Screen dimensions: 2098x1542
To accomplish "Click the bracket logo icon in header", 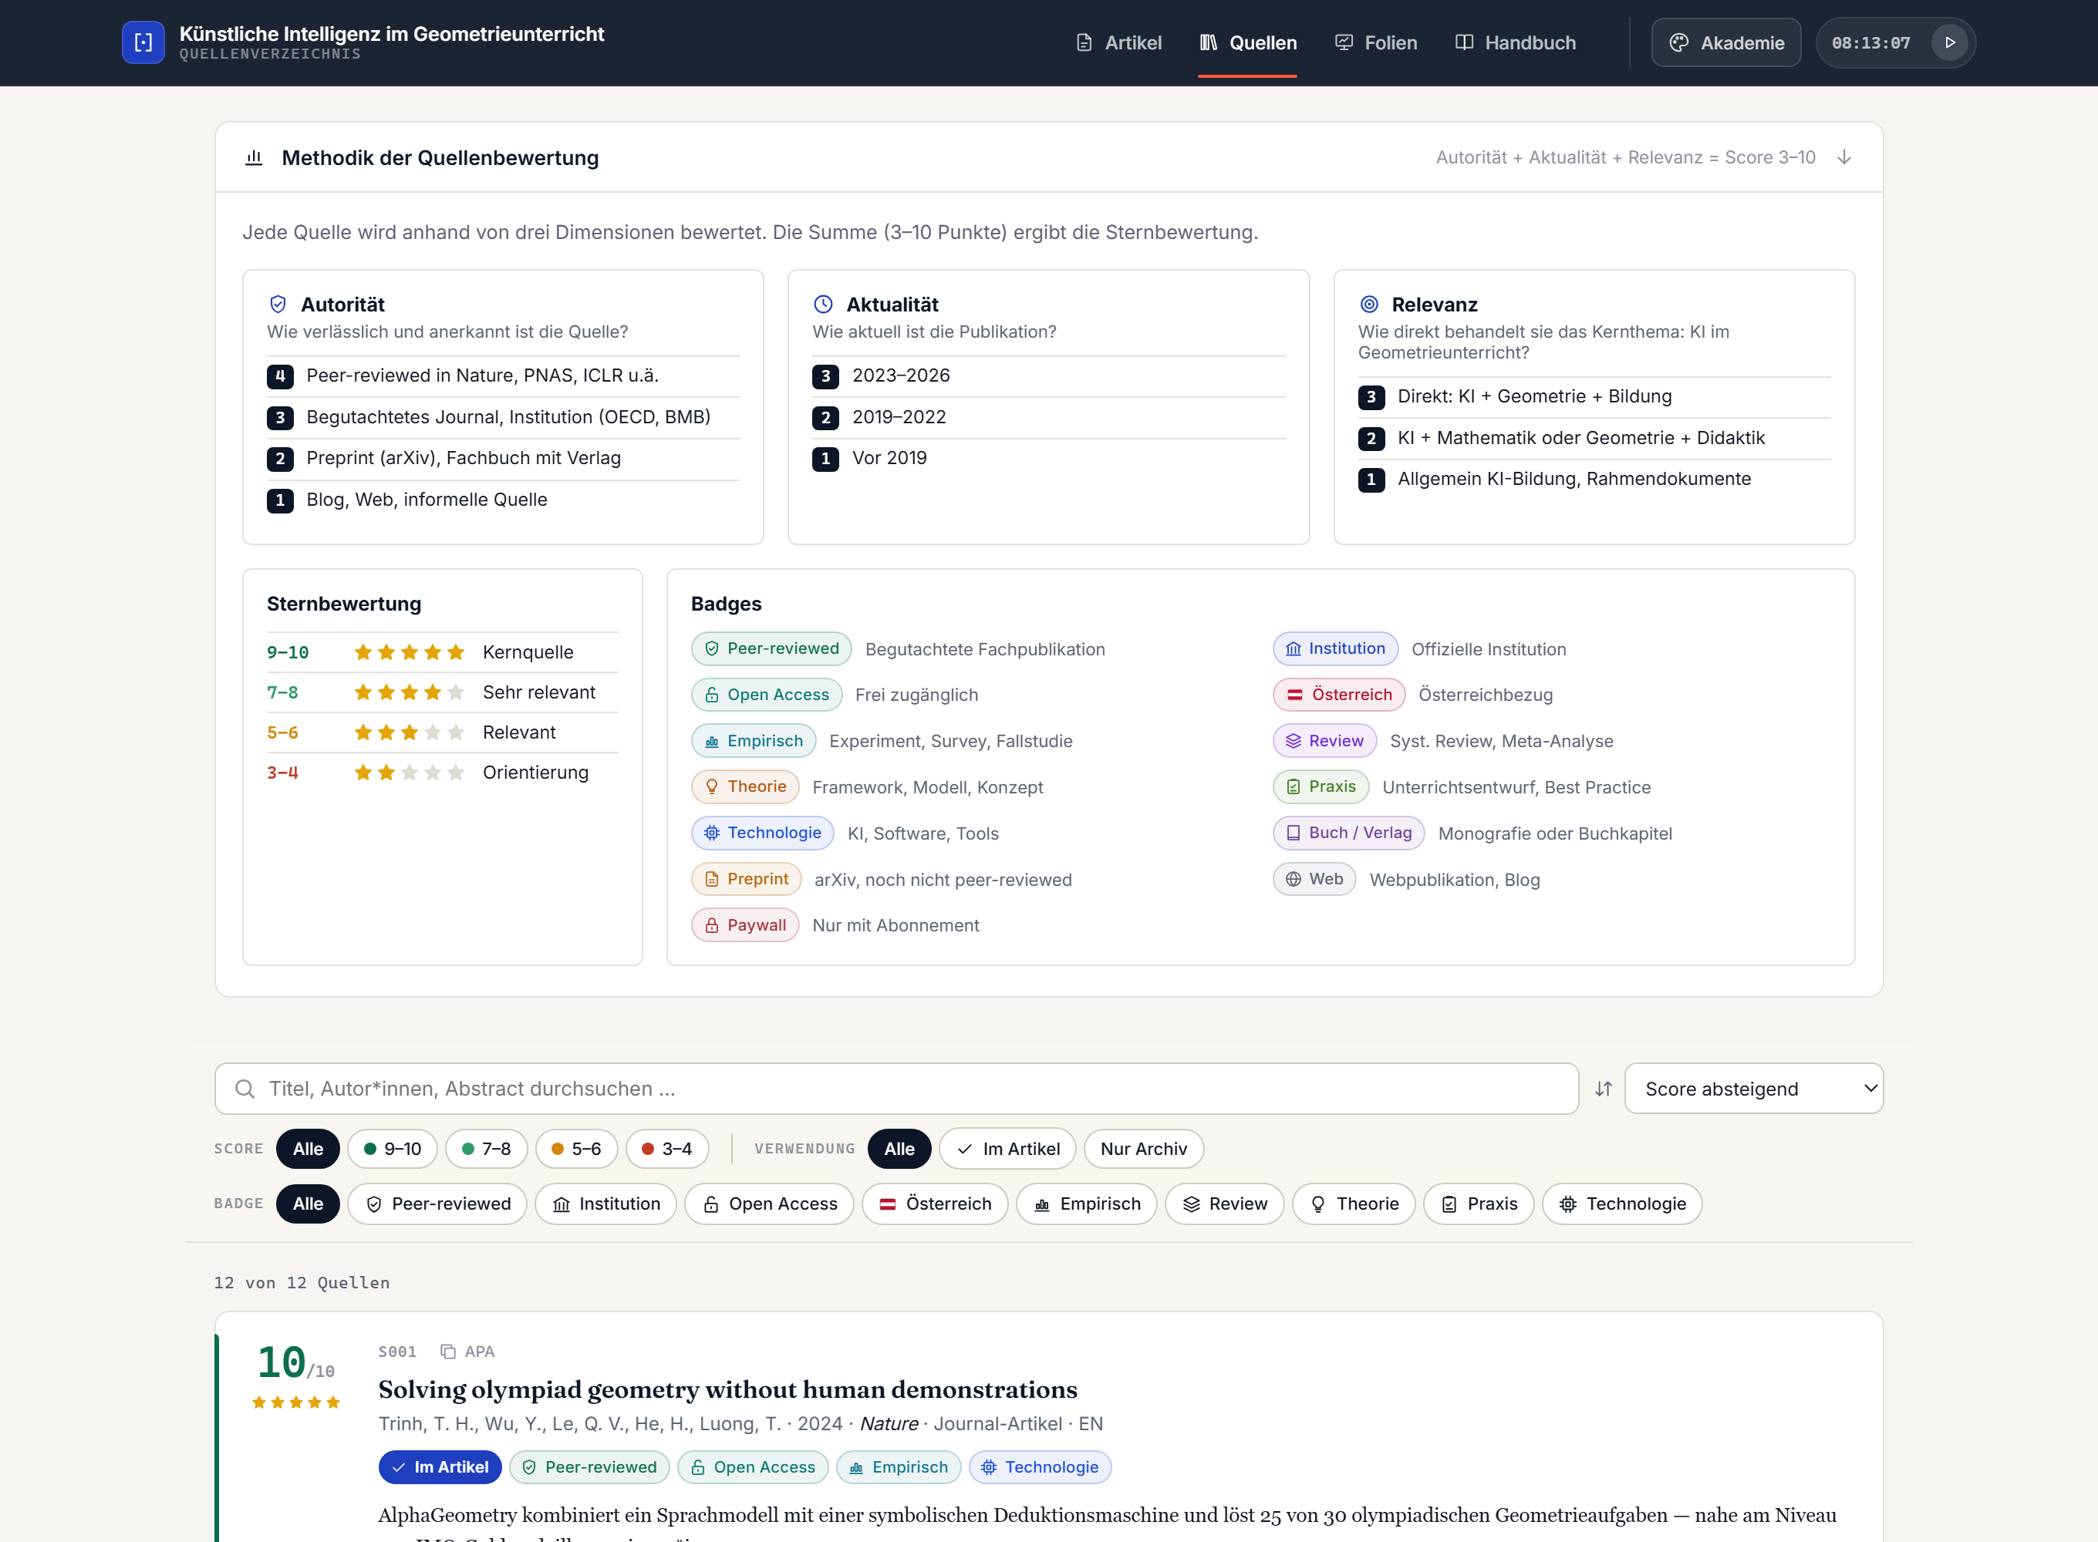I will (x=143, y=42).
